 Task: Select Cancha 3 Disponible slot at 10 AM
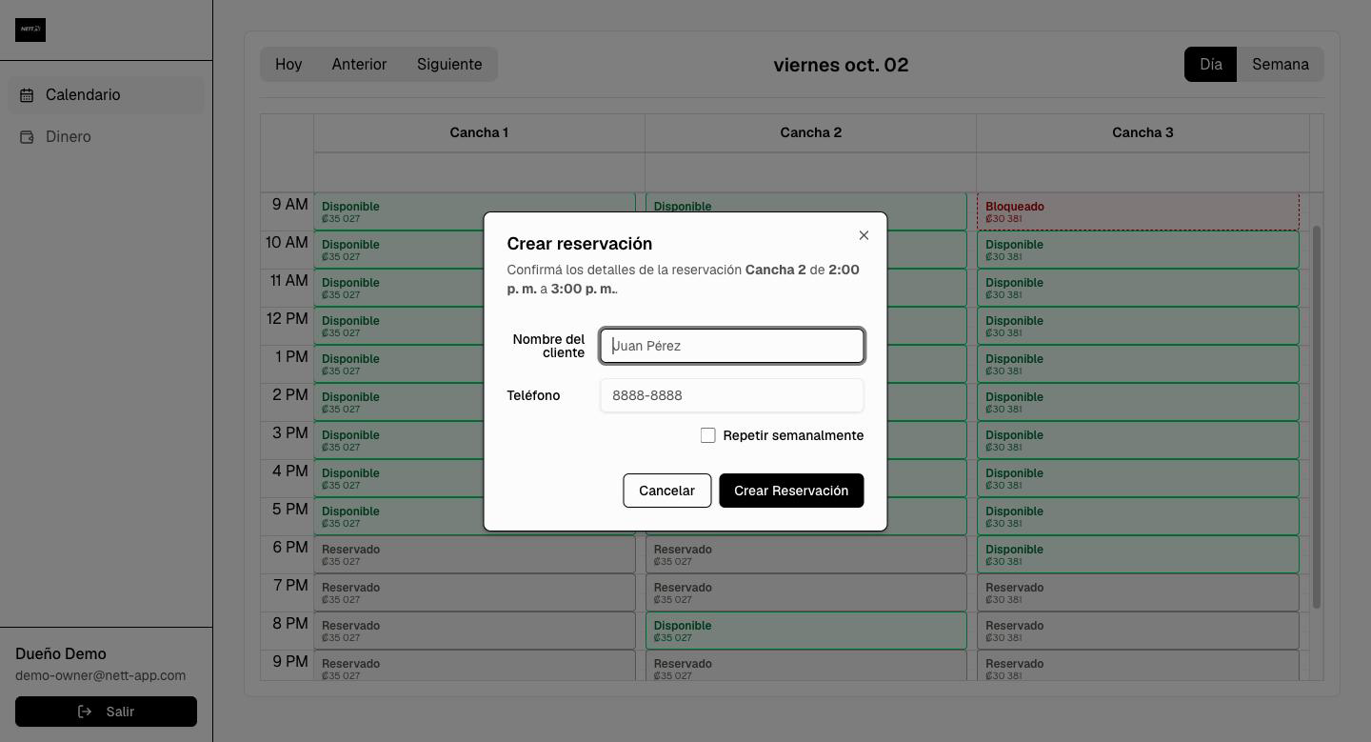(1138, 250)
